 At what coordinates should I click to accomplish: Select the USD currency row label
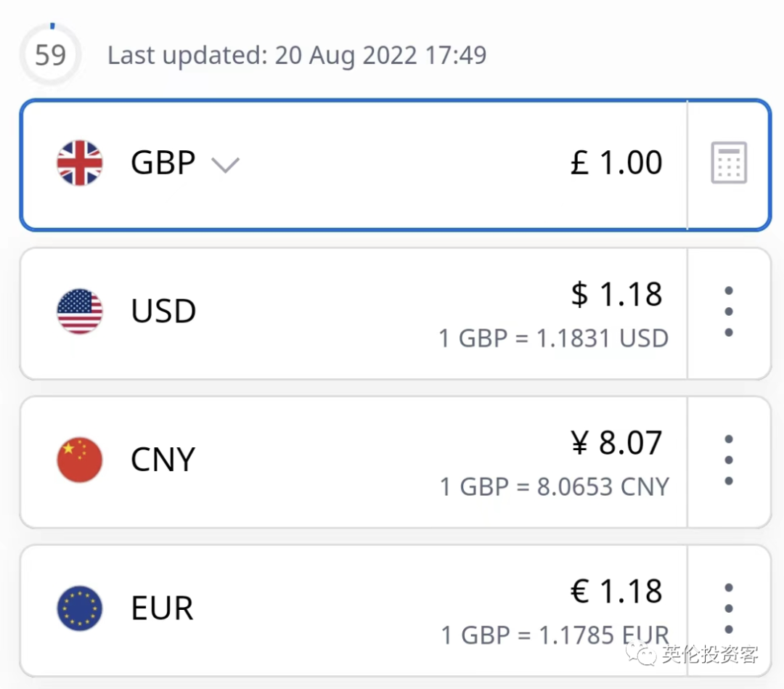point(163,311)
